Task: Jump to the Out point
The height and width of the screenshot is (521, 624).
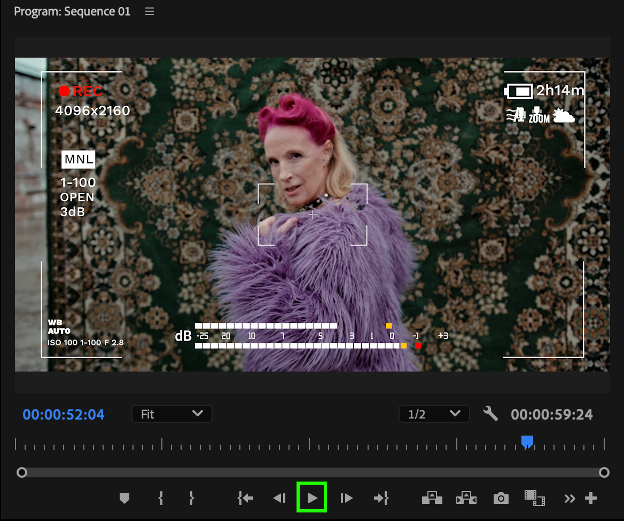Action: click(x=381, y=499)
